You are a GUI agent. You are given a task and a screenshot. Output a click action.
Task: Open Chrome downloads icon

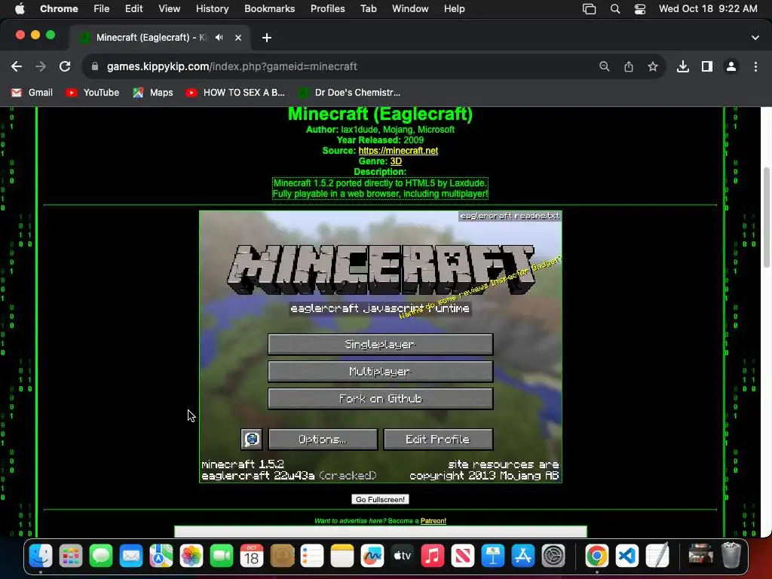[x=683, y=66]
